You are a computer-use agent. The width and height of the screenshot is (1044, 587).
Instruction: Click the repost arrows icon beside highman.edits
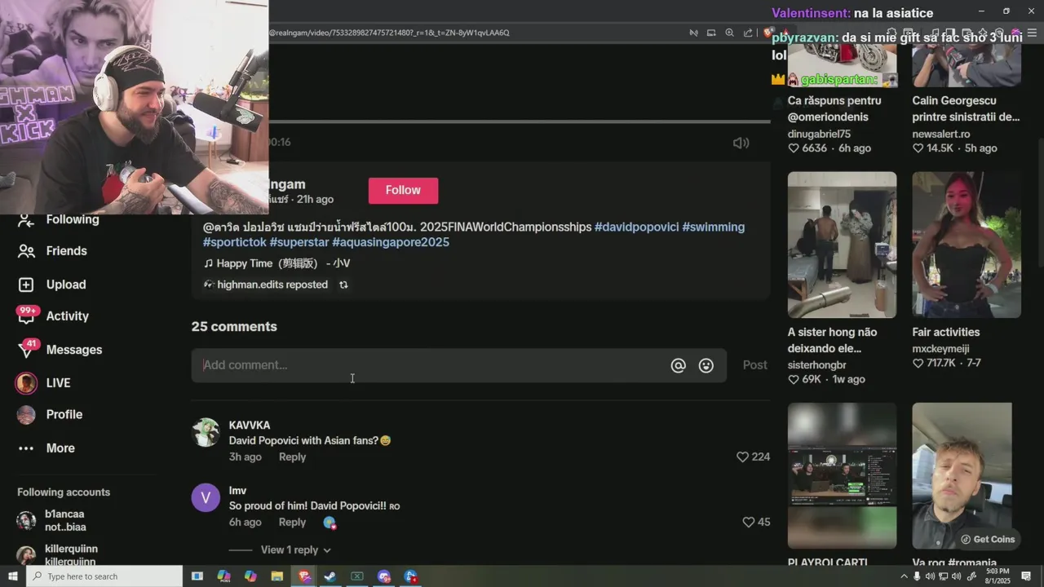(x=343, y=285)
